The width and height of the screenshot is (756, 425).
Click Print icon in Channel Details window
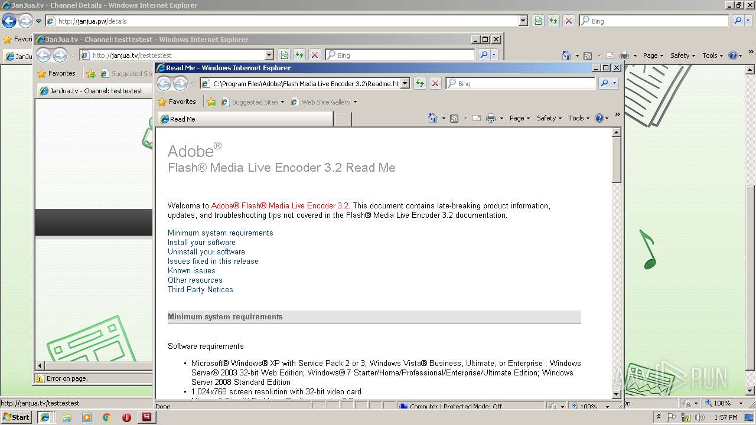point(624,55)
